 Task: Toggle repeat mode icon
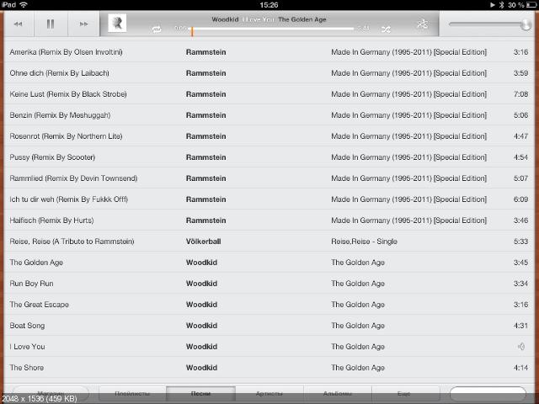pyautogui.click(x=157, y=29)
